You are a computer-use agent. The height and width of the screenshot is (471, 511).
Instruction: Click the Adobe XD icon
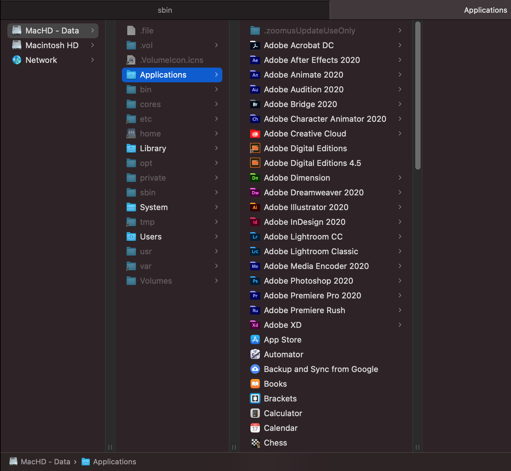click(255, 325)
